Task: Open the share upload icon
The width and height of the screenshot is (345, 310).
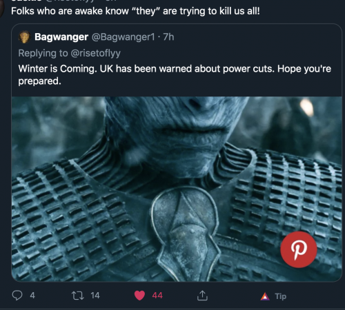Action: click(202, 296)
